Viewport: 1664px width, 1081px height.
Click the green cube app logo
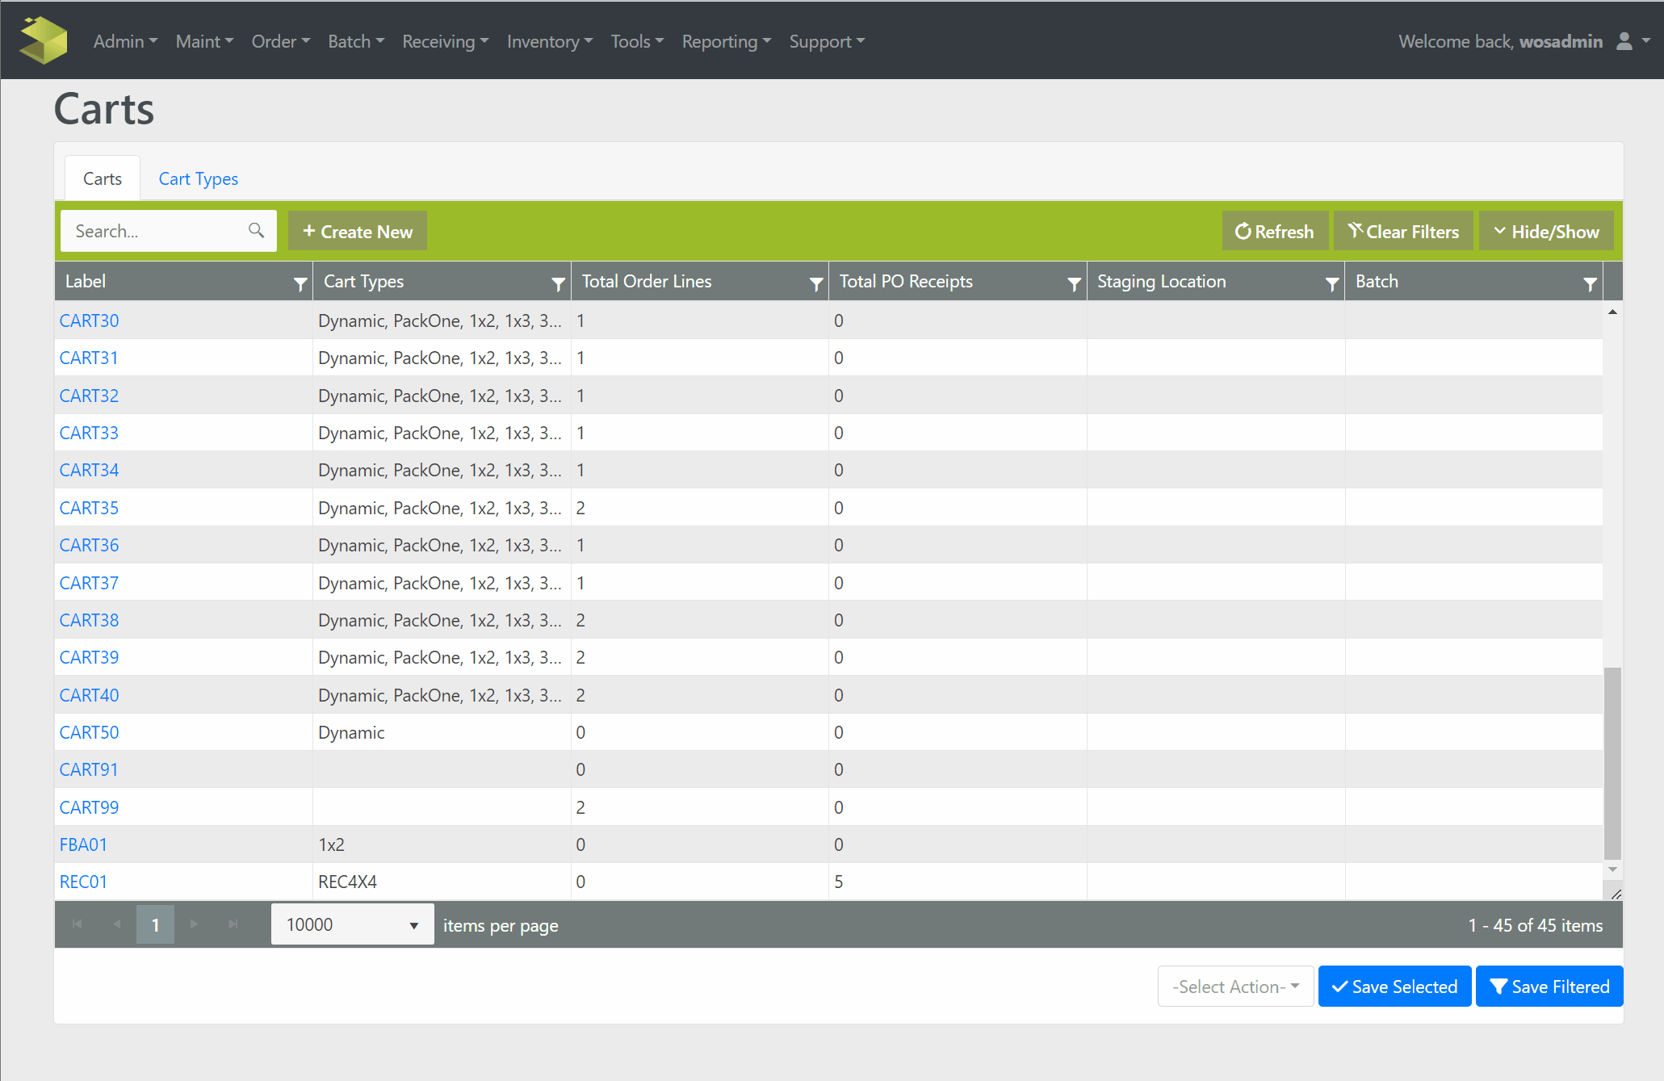[44, 40]
